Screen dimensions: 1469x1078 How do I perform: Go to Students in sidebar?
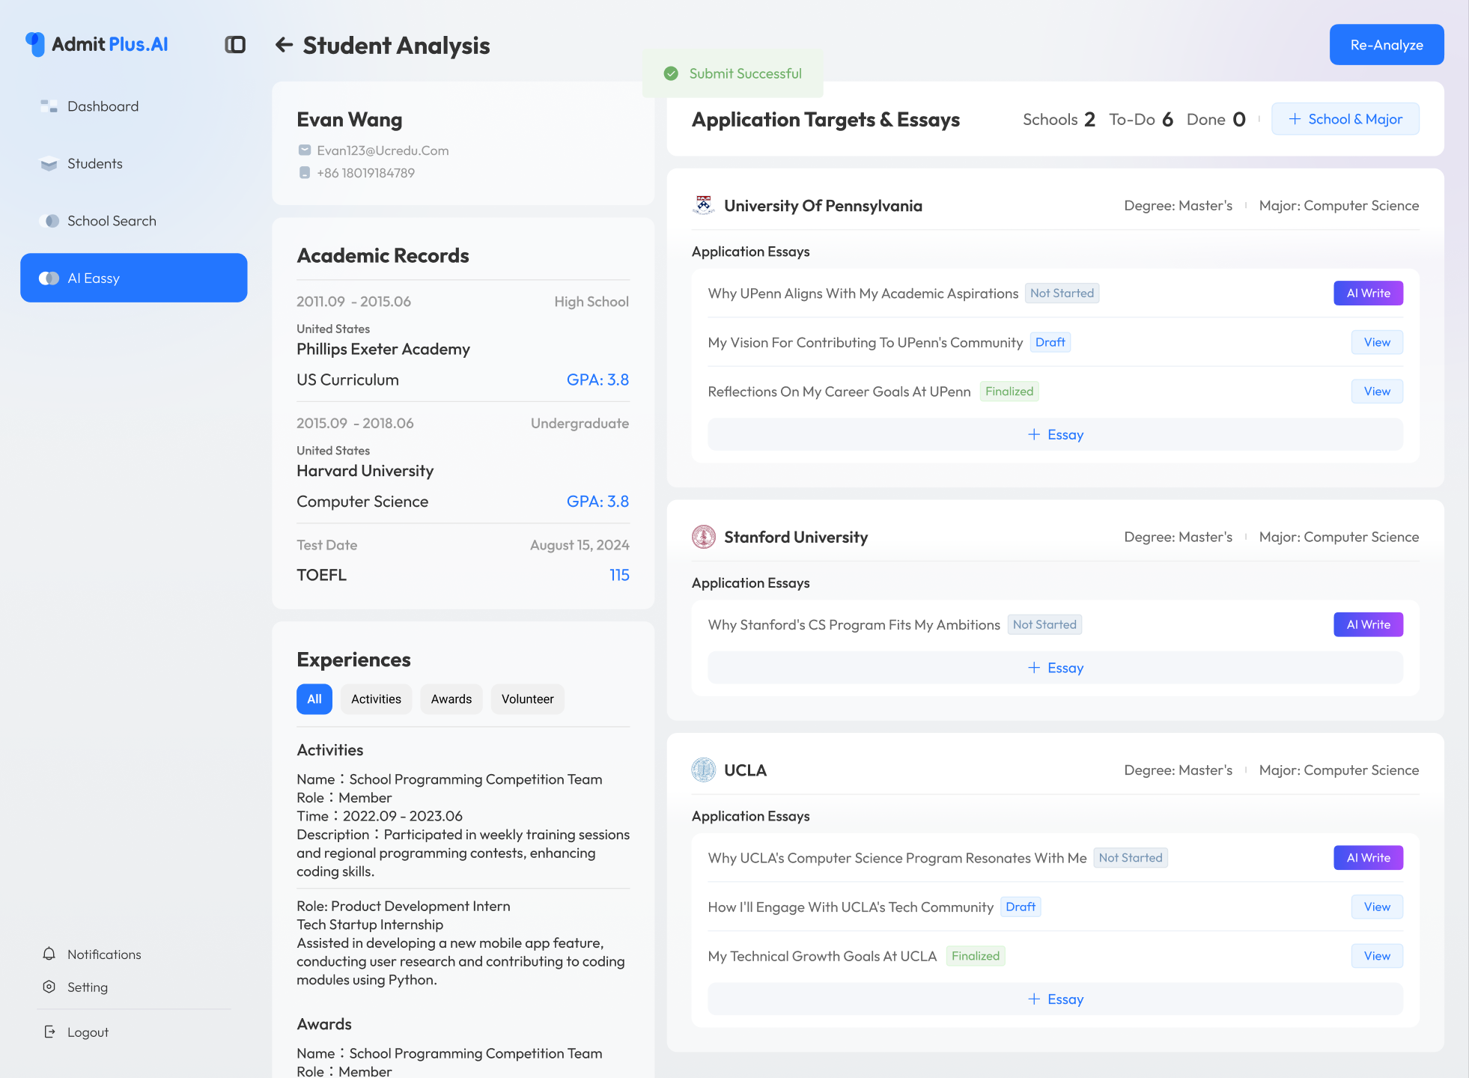click(94, 163)
